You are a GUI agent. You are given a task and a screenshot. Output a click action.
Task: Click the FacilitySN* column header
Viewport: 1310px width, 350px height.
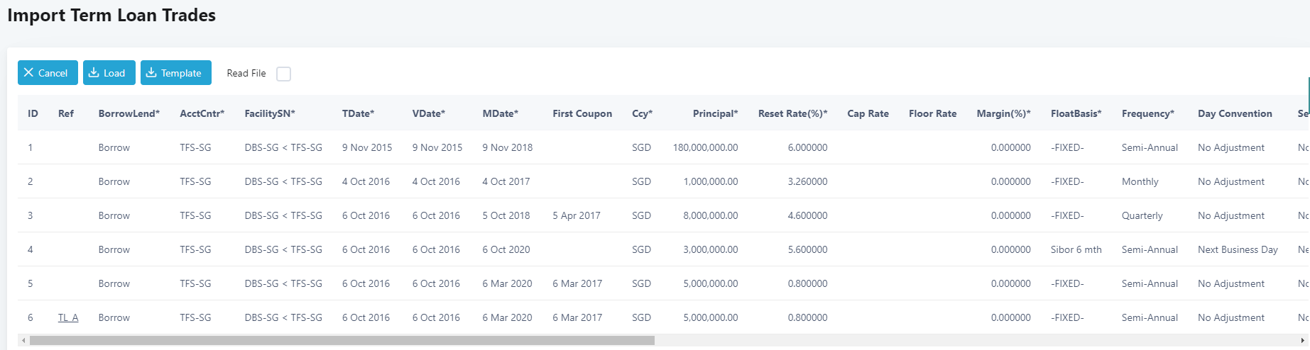[x=269, y=113]
